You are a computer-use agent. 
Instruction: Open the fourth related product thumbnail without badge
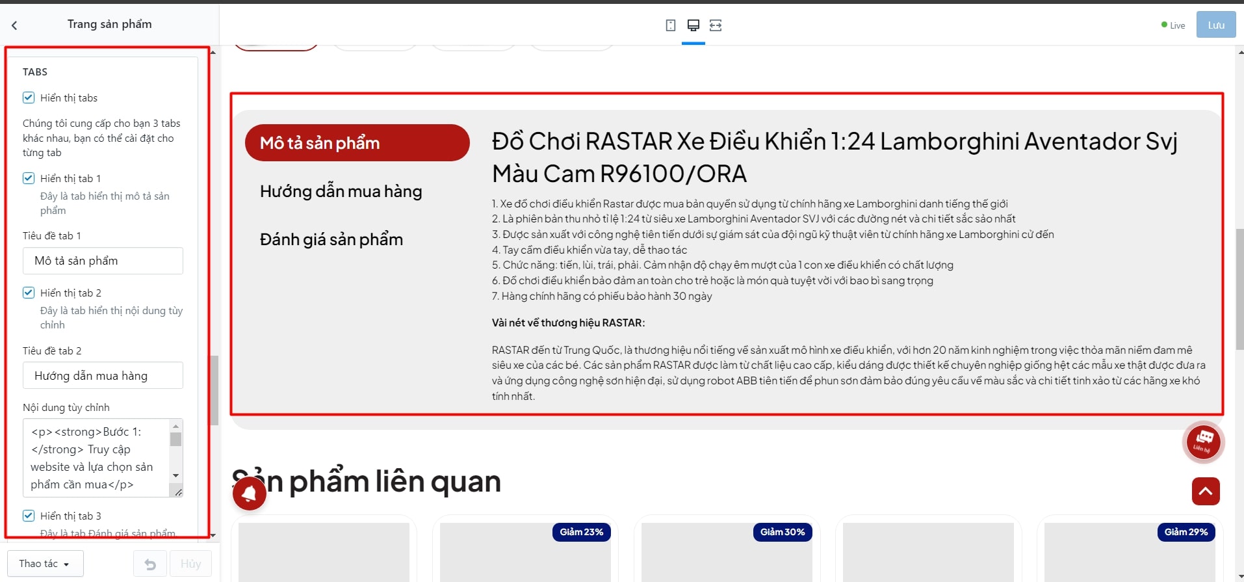[928, 552]
